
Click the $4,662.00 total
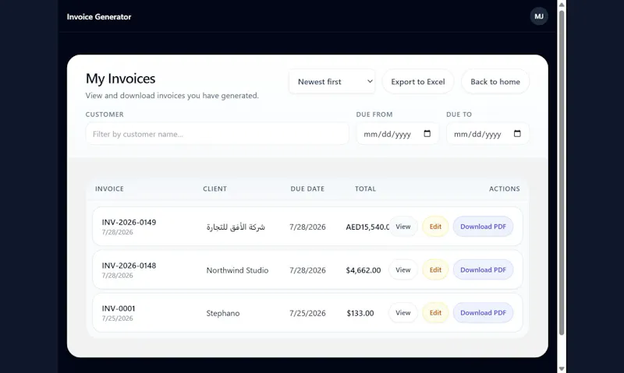[x=363, y=270]
